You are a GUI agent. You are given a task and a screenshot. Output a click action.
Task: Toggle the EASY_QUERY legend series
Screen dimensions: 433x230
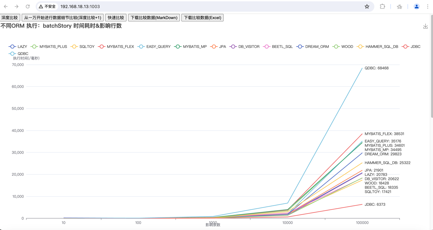(154, 47)
